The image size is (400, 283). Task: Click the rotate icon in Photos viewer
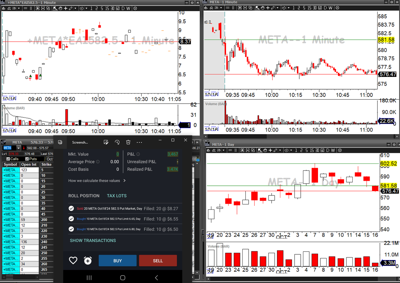coord(117,142)
